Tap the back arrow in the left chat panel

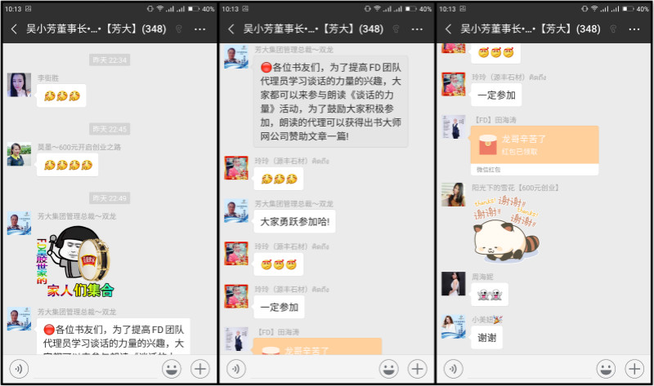point(14,29)
